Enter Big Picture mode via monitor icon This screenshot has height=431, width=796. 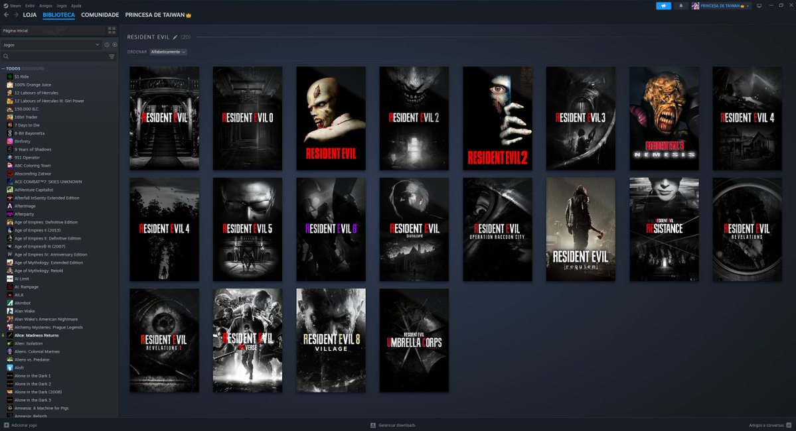(759, 6)
